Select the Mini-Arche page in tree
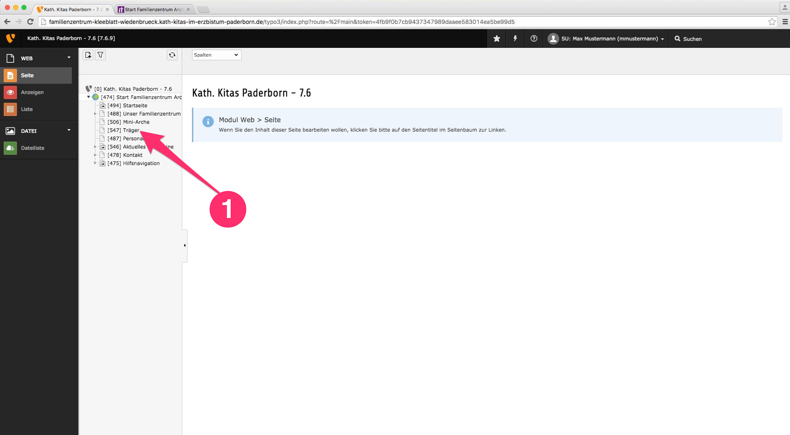This screenshot has height=435, width=790. (x=136, y=122)
